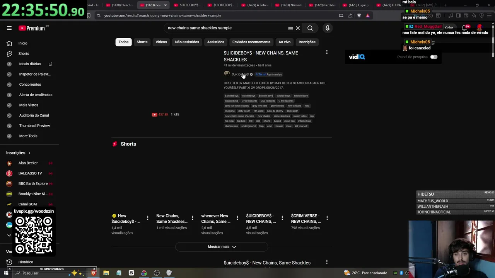Screen dimensions: 495x278
Task: Click '4,76 mi Assinantes' stat
Action: 268,74
